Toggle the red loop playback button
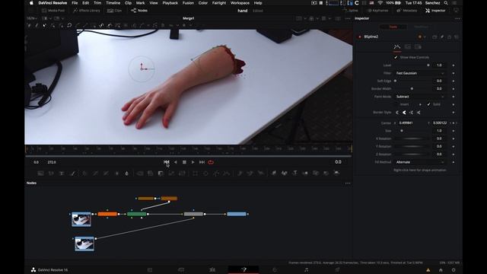This screenshot has height=274, width=487. tap(211, 162)
